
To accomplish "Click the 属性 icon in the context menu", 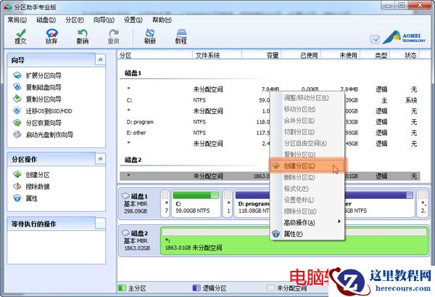I will pos(275,234).
